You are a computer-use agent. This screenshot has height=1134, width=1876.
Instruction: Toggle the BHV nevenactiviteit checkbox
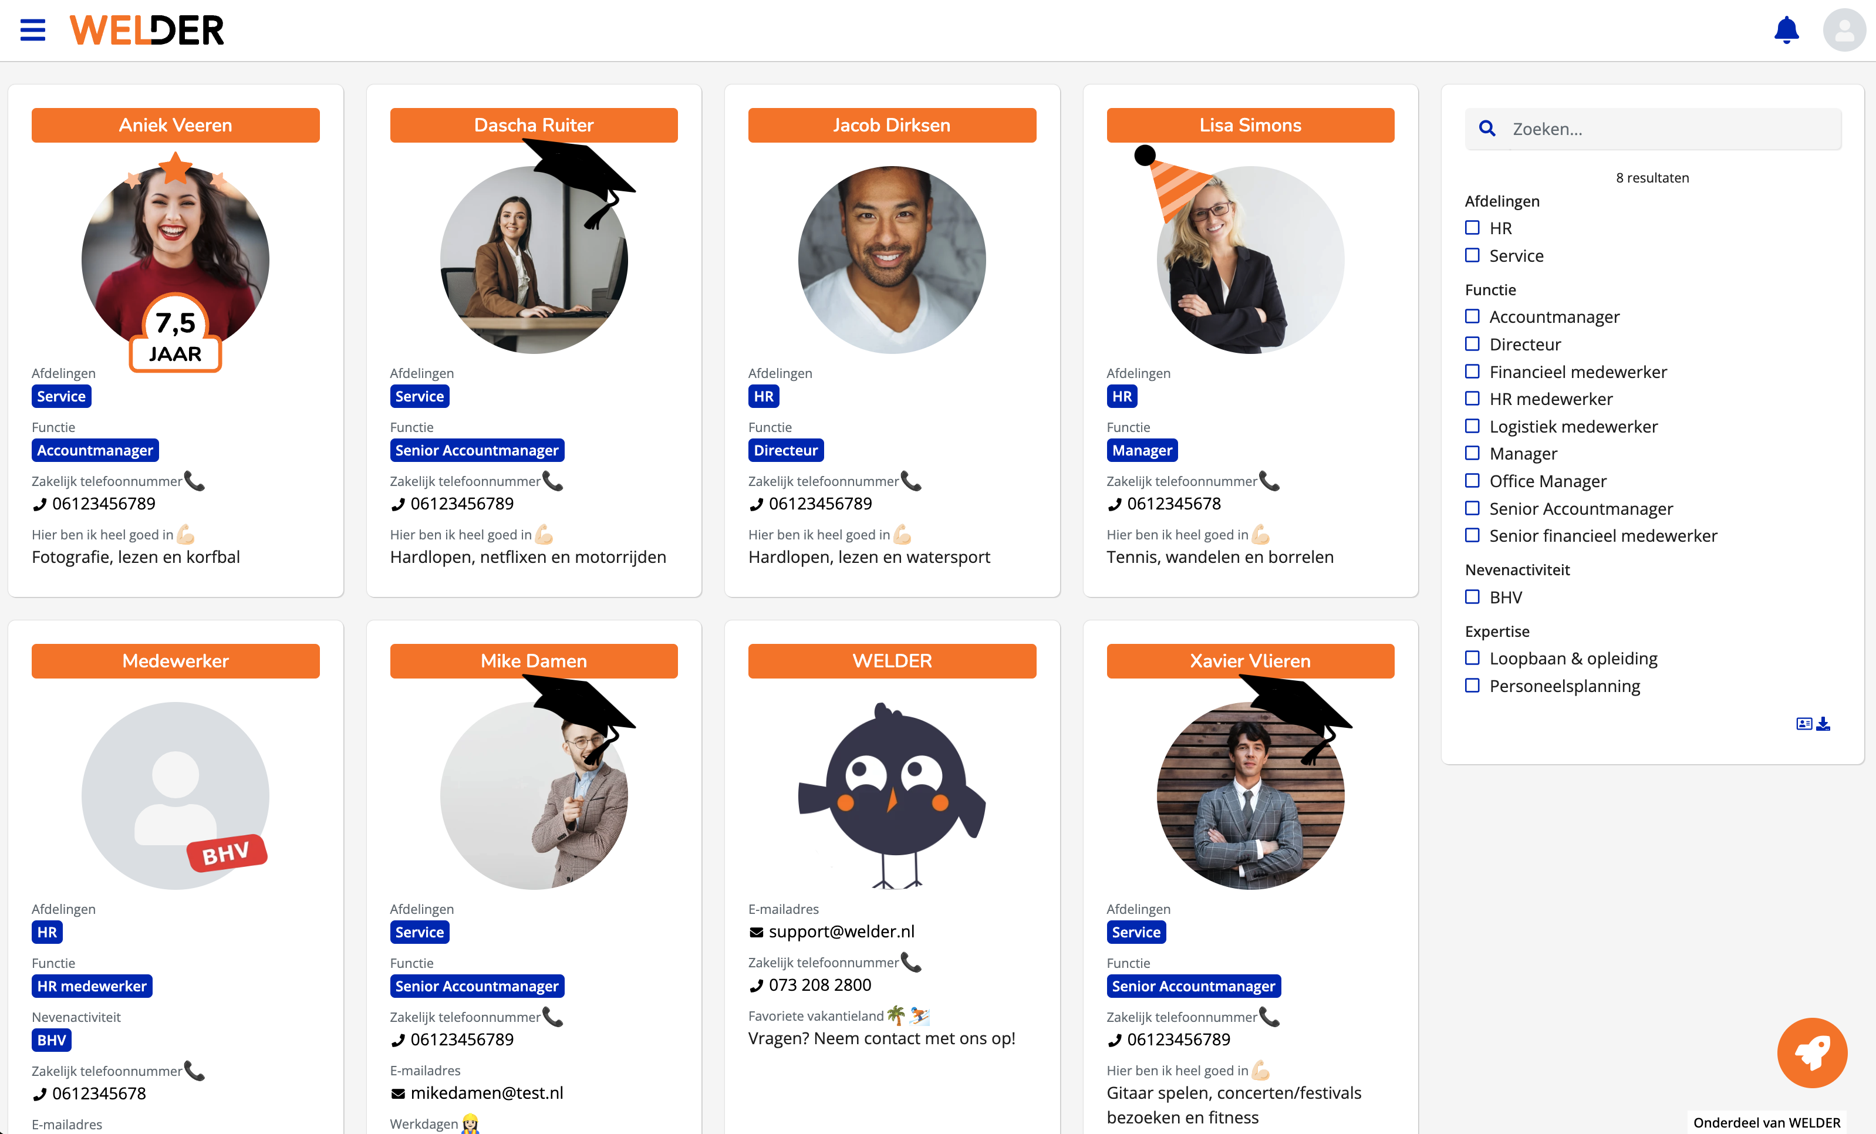[1473, 597]
